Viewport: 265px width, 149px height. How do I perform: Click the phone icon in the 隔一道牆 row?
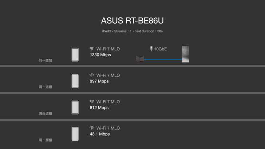coord(75,81)
